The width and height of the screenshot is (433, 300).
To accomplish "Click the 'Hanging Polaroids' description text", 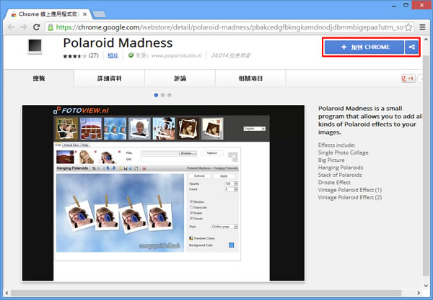I will [341, 168].
